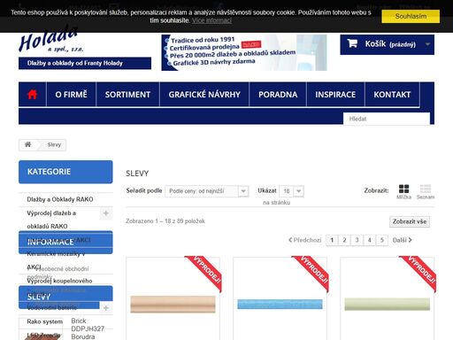Open the shopping cart icon

click(352, 43)
